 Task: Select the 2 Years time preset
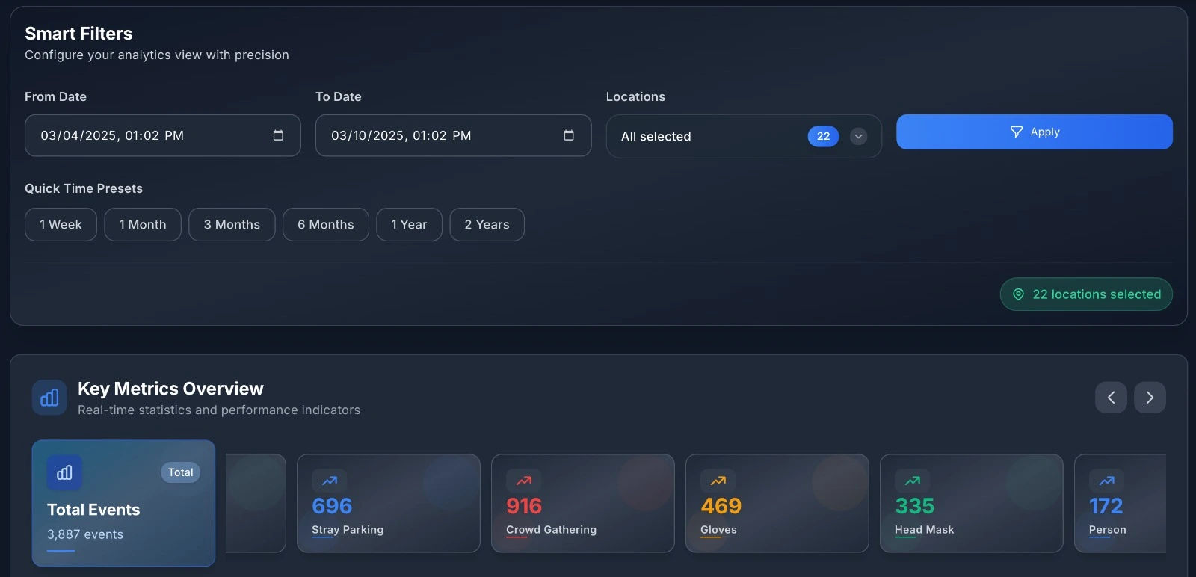tap(487, 224)
